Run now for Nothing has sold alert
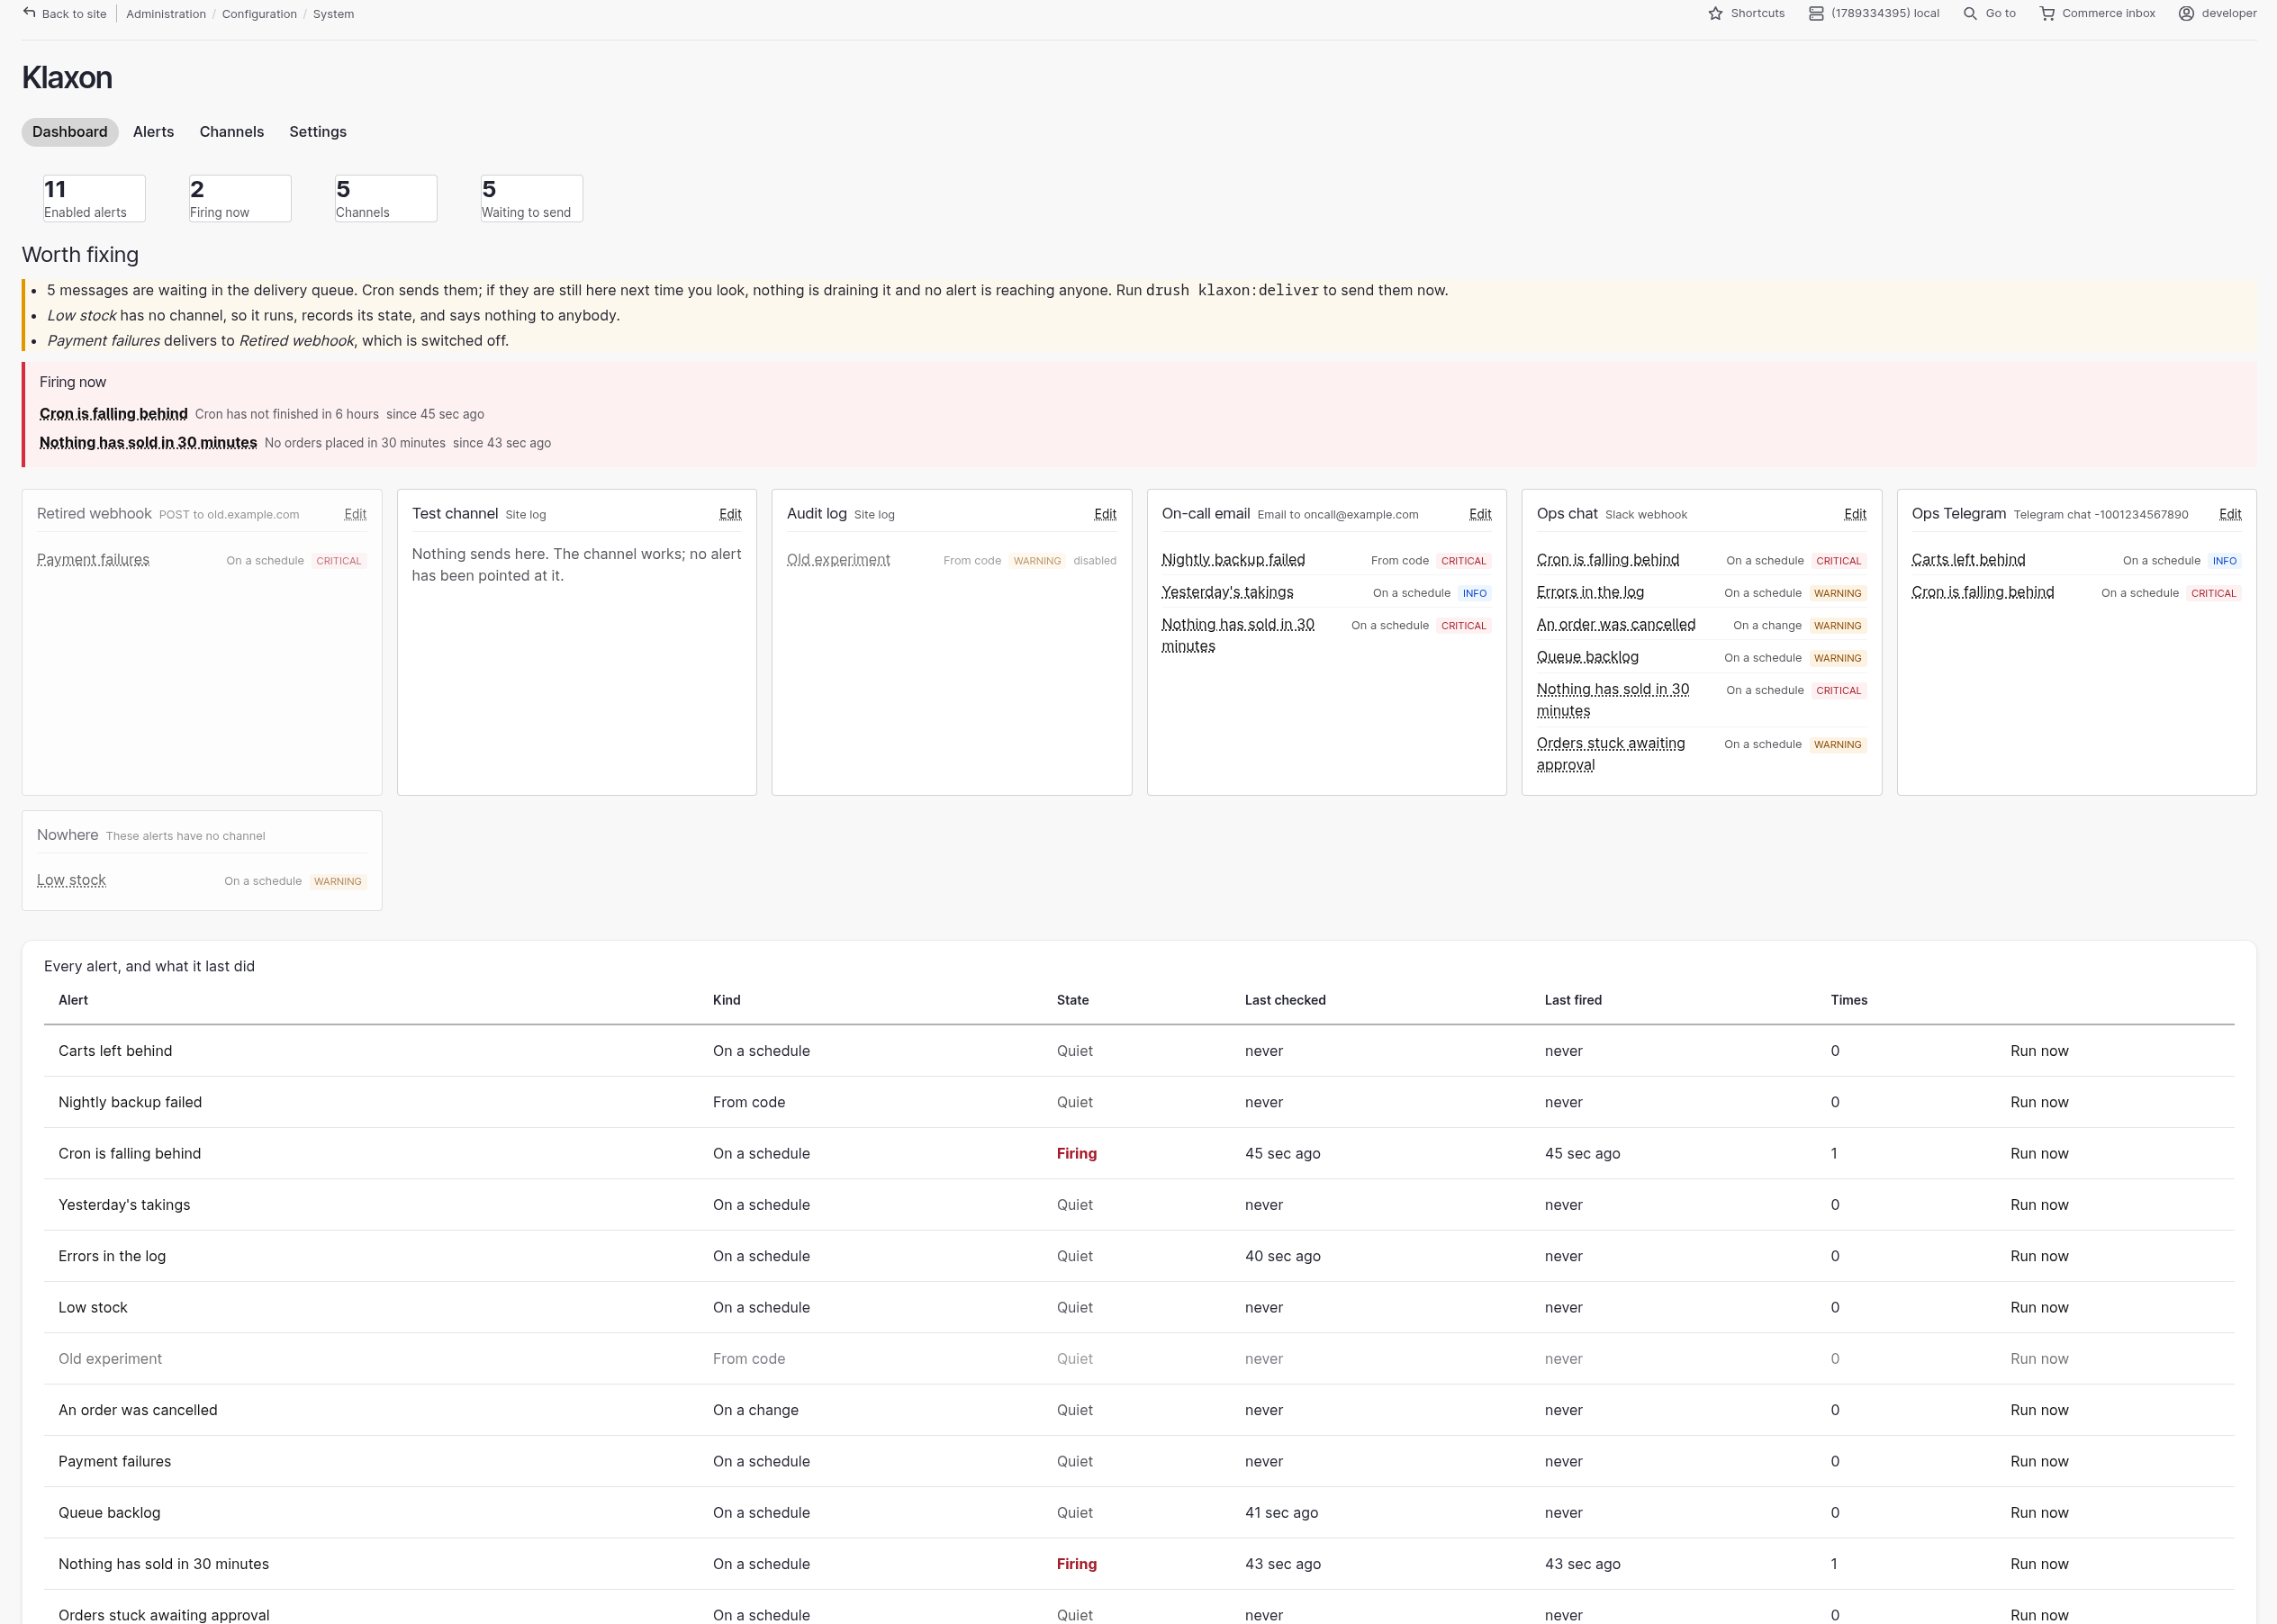2277x1624 pixels. 2039,1564
